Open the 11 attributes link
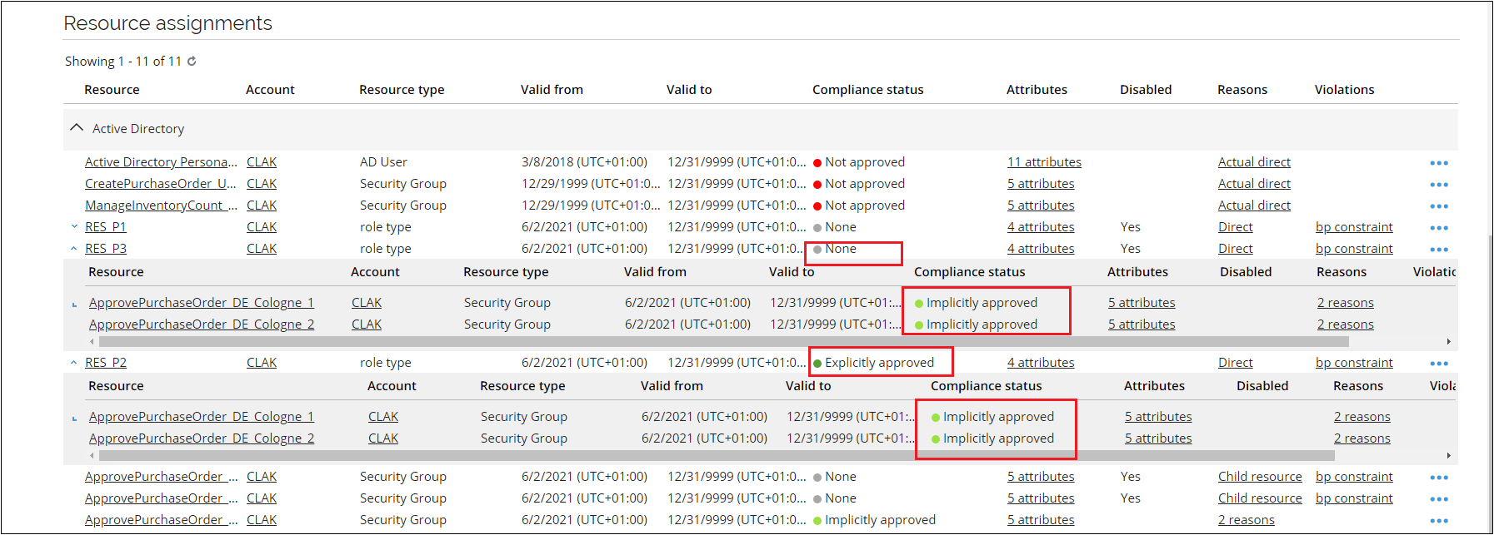Screen dimensions: 1494x535 pyautogui.click(x=1044, y=162)
